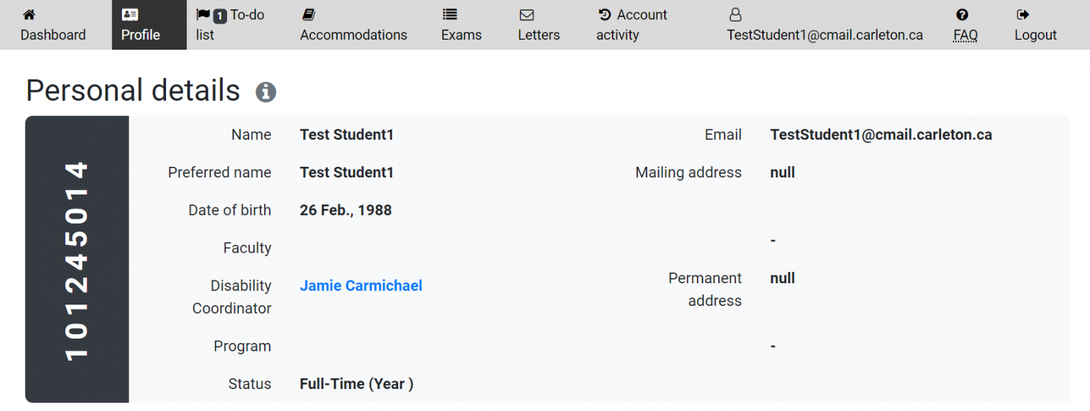This screenshot has width=1090, height=411.
Task: Click the To-do list badge showing 1
Action: pyautogui.click(x=220, y=15)
